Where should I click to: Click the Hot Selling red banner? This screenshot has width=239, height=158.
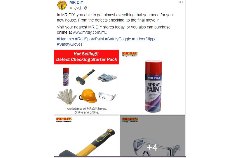86,57
